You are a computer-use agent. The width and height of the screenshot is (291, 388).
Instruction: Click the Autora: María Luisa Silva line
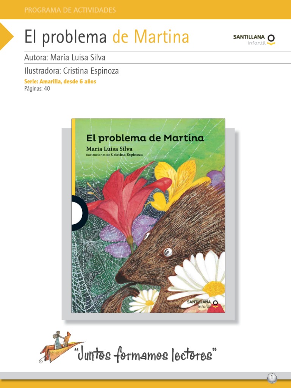click(65, 58)
